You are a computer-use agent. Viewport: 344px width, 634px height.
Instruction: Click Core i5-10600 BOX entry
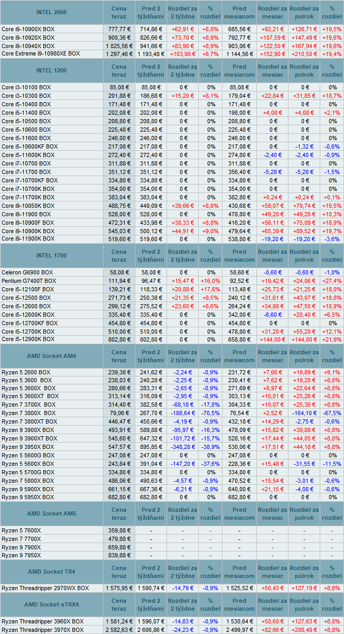tap(26, 130)
